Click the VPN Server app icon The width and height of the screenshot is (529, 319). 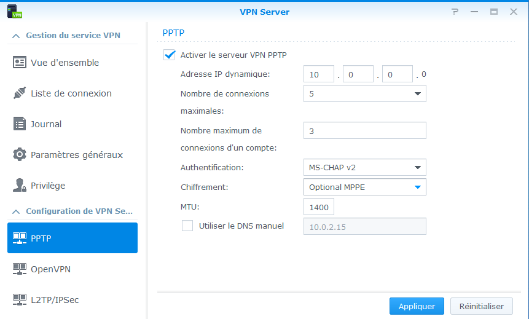(x=15, y=11)
